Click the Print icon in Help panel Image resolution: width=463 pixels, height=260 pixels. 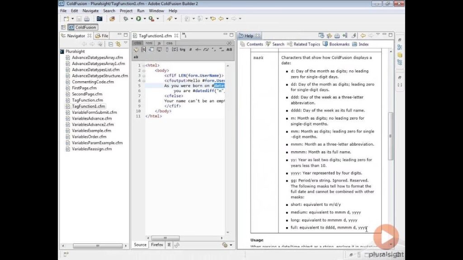point(337,36)
